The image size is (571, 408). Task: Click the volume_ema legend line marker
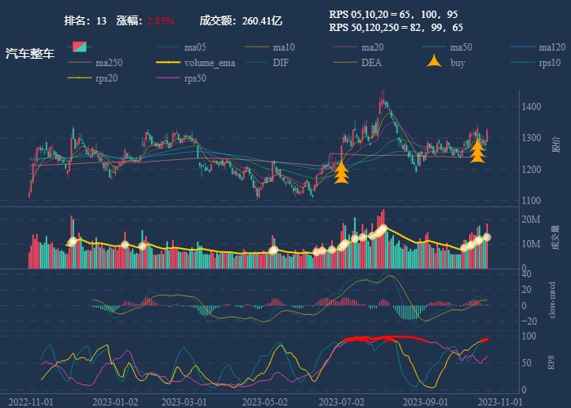170,62
